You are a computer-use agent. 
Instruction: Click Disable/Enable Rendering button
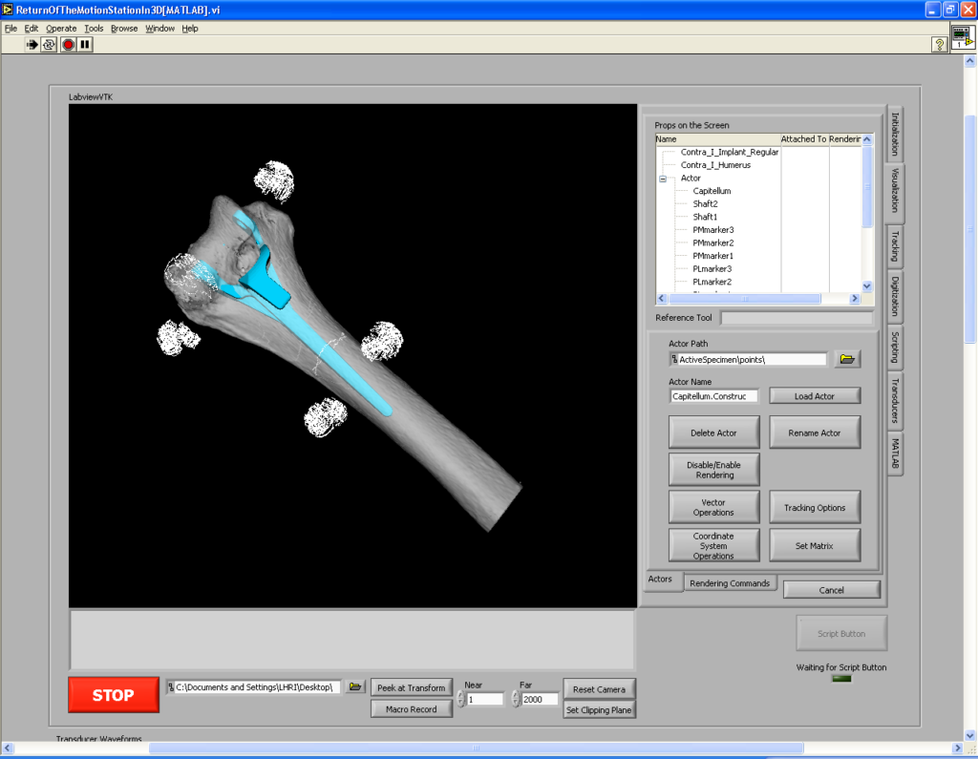714,471
